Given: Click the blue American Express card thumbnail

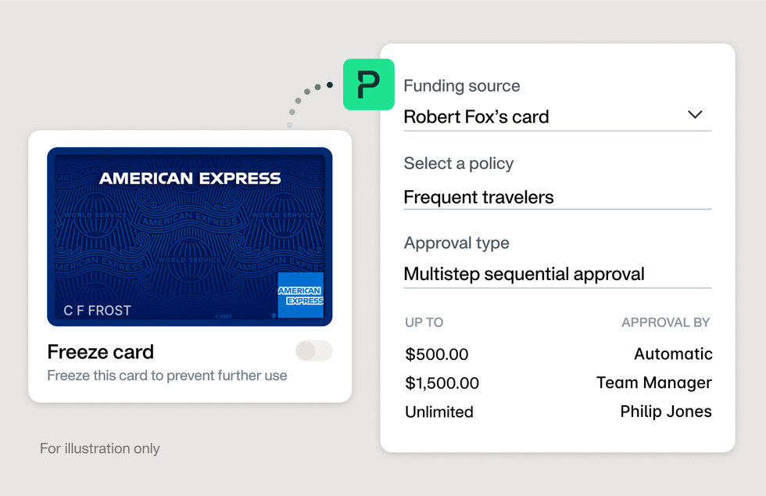Looking at the screenshot, I should (x=188, y=236).
